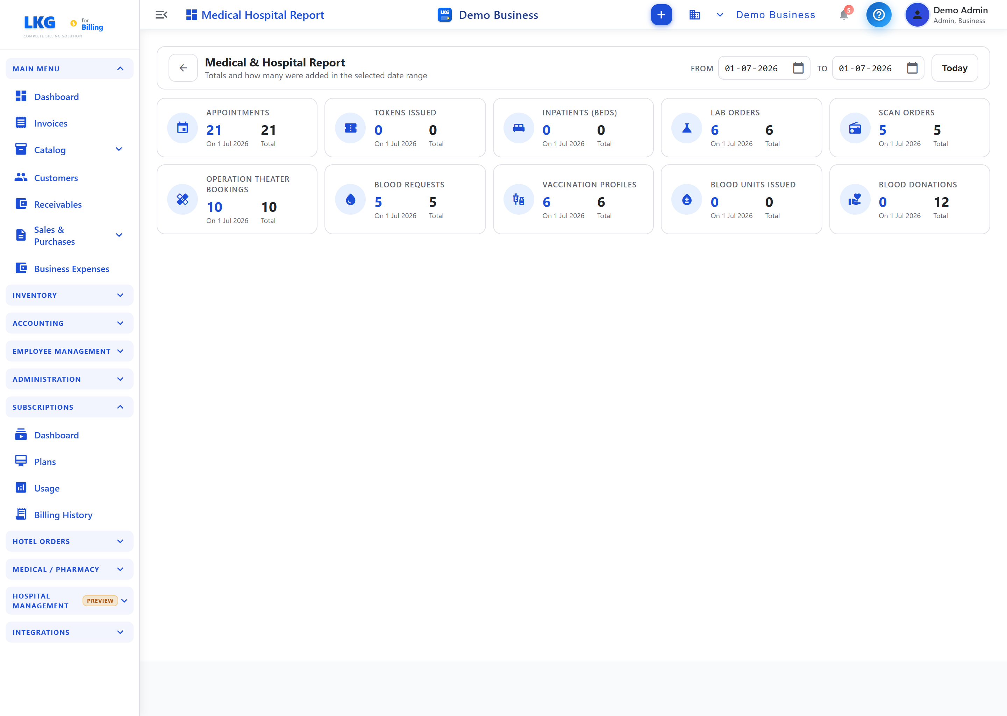Open Invoices from sidebar
Screen dimensions: 1007x716
[x=51, y=123]
